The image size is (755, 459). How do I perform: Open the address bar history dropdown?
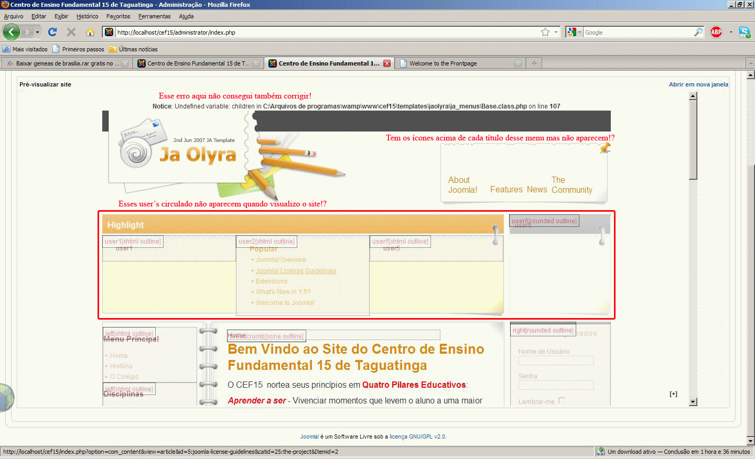[x=556, y=32]
